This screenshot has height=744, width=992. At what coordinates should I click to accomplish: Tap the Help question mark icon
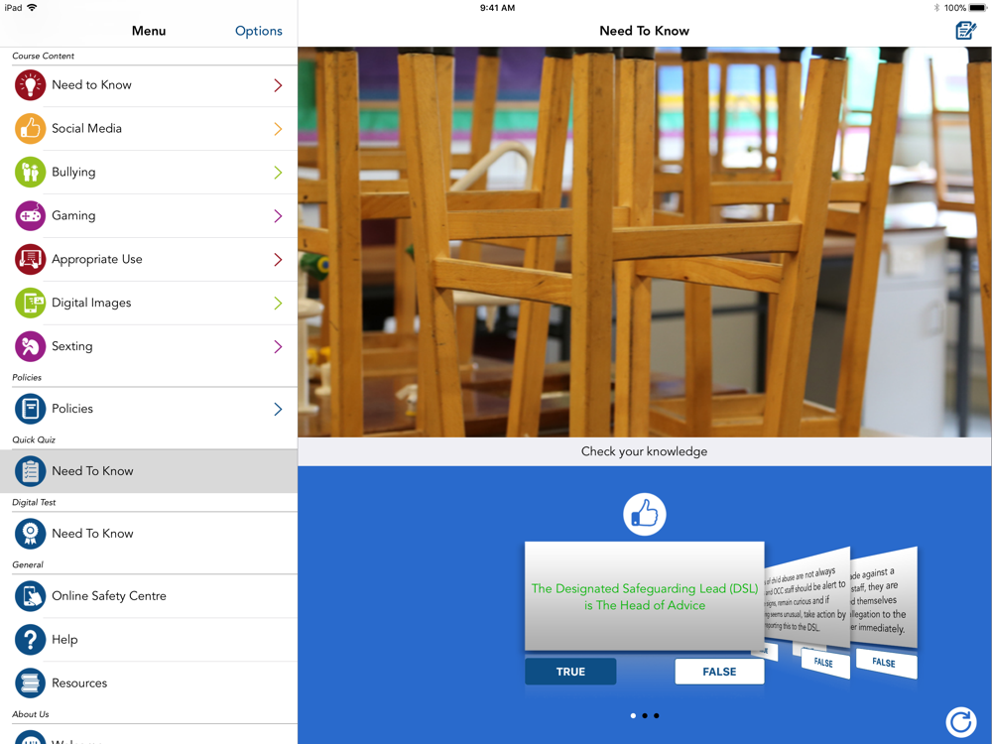click(31, 640)
